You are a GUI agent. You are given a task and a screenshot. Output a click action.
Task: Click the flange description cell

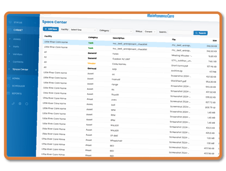coord(115,85)
